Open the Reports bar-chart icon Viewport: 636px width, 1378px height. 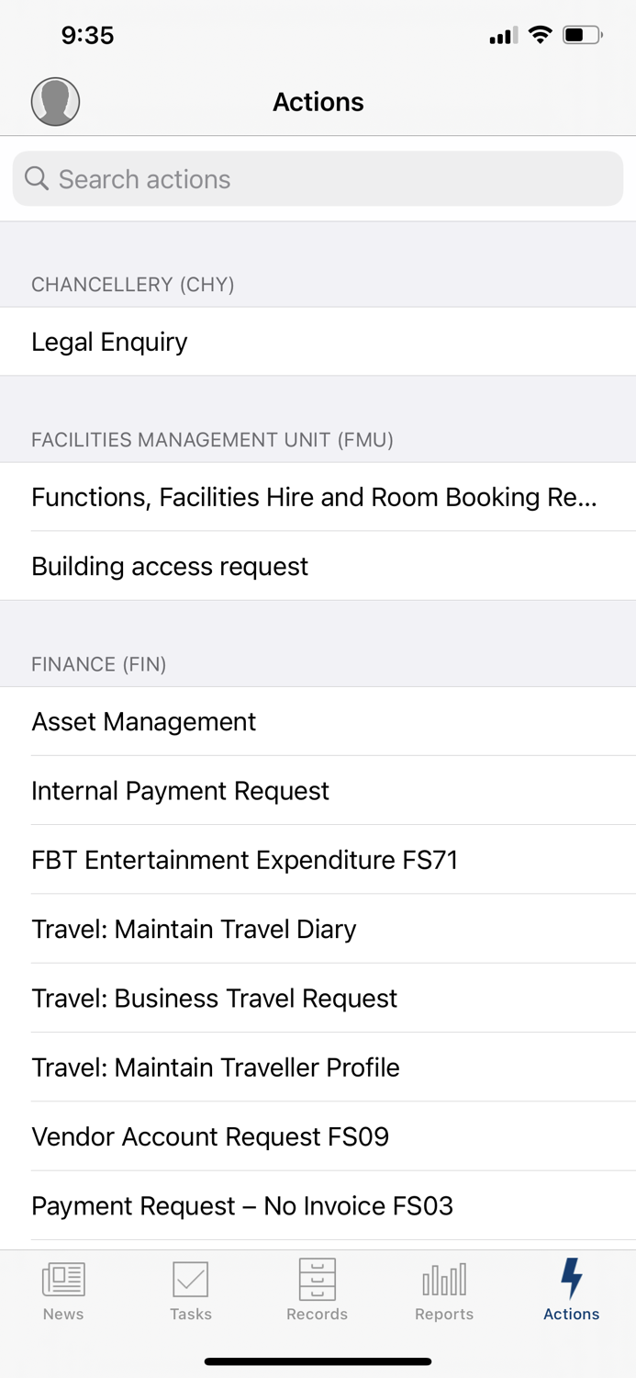click(x=443, y=1280)
